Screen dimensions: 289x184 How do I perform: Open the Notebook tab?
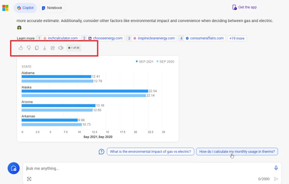point(52,8)
